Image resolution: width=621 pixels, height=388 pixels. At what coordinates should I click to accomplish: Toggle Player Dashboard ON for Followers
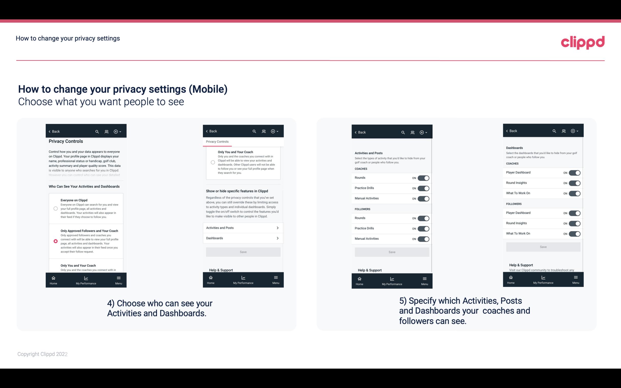pos(575,213)
